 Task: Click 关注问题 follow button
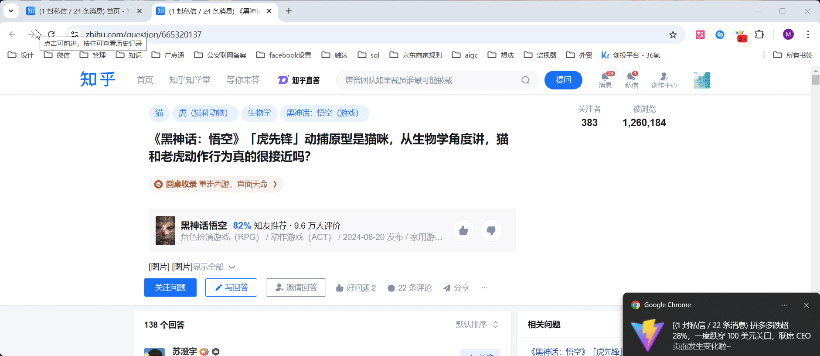click(170, 288)
